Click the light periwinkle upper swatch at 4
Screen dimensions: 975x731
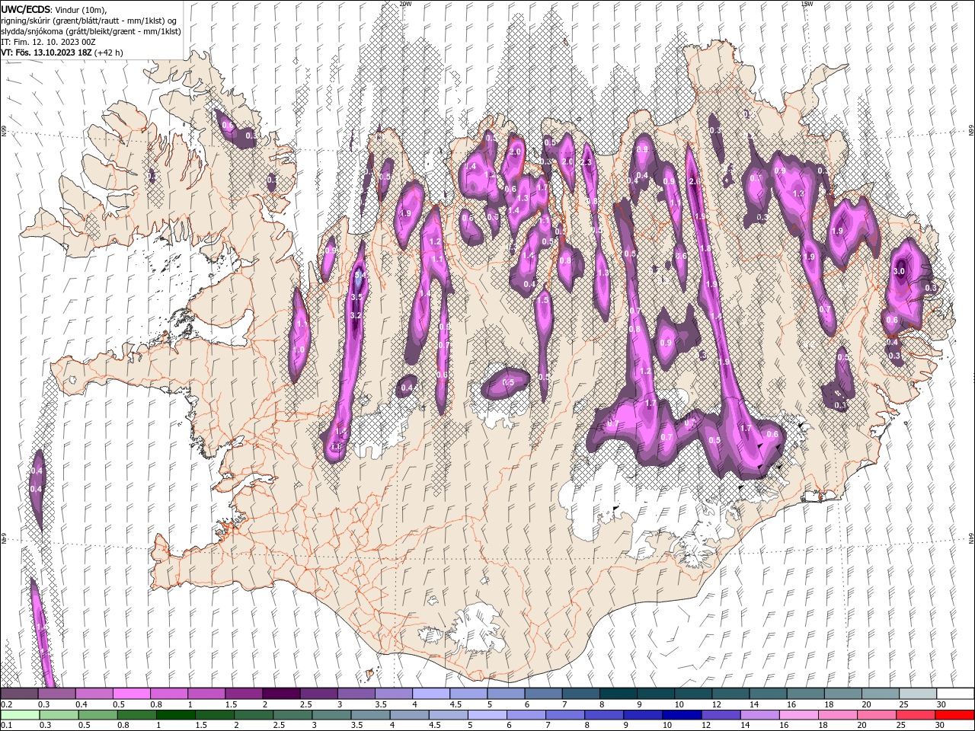pos(430,694)
